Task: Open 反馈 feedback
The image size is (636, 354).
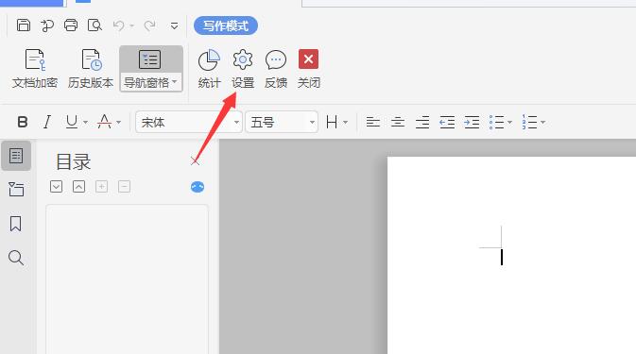Action: tap(276, 69)
